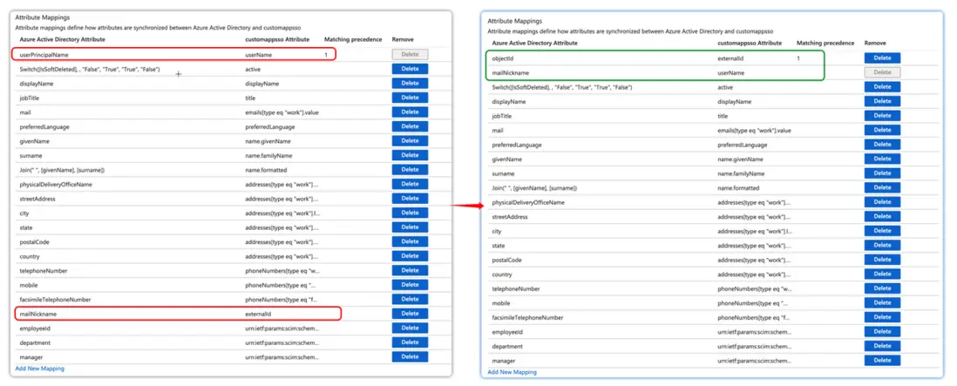Viewport: 957px width, 386px height.
Task: Delete the objectId mapping in right panel
Action: point(882,58)
